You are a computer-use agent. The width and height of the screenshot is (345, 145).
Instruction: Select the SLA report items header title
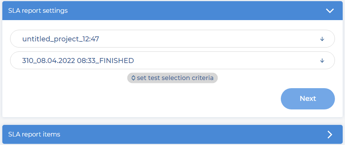[x=34, y=134]
